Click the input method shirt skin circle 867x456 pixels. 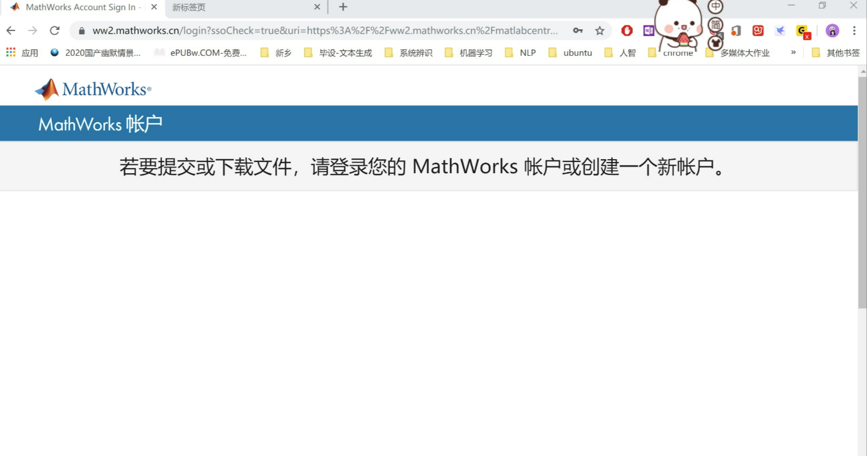[x=716, y=42]
